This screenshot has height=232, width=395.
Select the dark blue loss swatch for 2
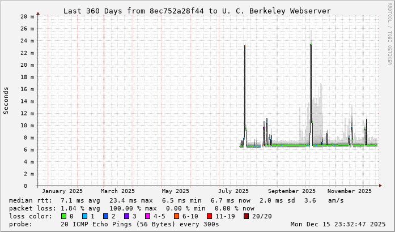pos(105,216)
